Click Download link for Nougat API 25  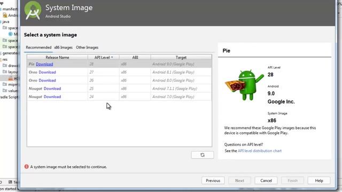point(52,89)
